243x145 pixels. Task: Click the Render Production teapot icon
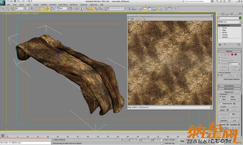pos(175,9)
